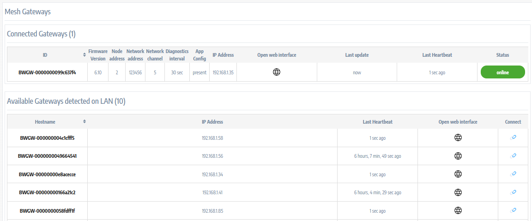Viewport: 532px width, 221px height.
Task: Open web interface globe for 192.168.1.56
Action: point(458,156)
